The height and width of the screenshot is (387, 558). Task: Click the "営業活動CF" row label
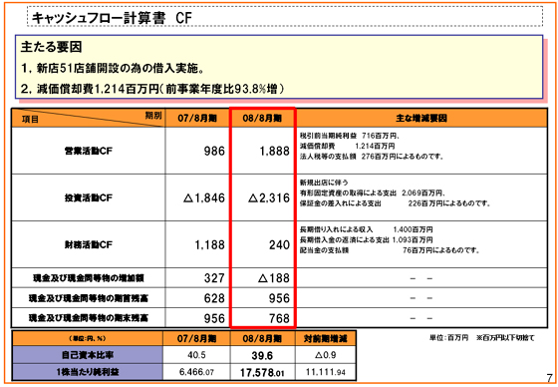89,151
